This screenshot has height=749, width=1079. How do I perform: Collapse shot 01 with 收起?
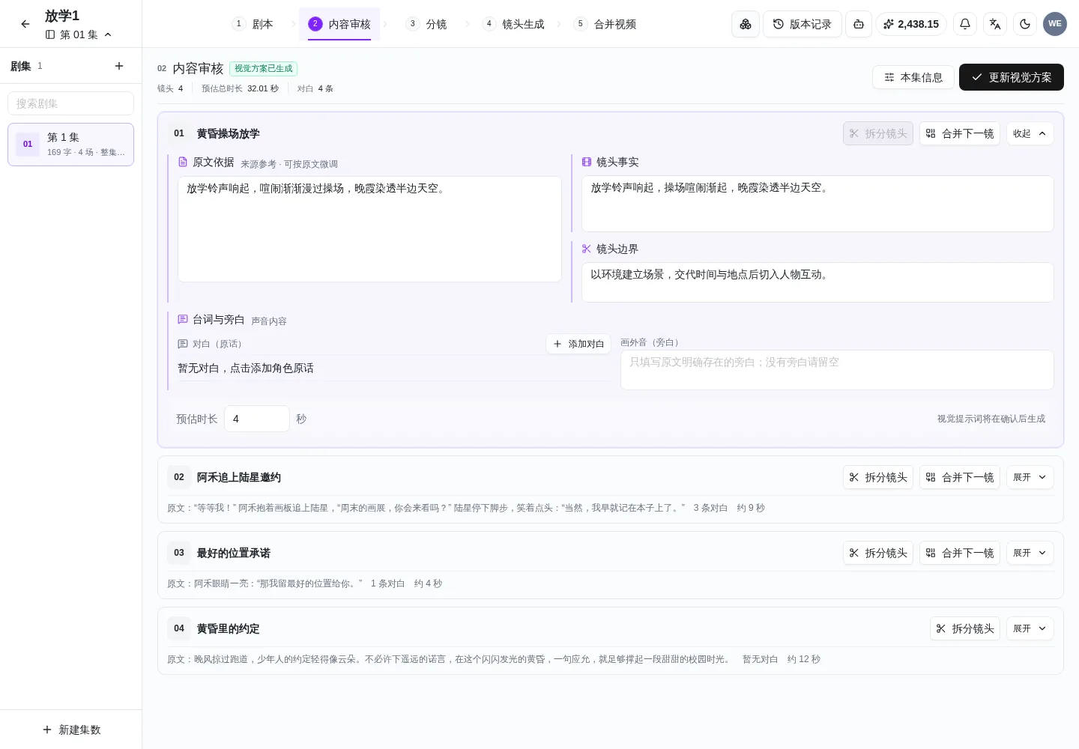tap(1030, 133)
